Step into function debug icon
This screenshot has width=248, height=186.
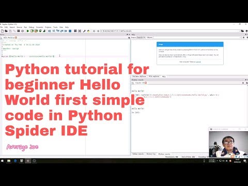click(x=58, y=31)
